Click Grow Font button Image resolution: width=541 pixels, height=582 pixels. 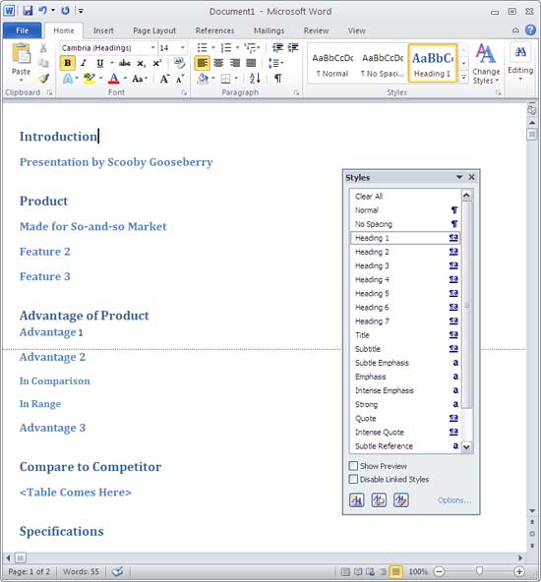(x=164, y=79)
